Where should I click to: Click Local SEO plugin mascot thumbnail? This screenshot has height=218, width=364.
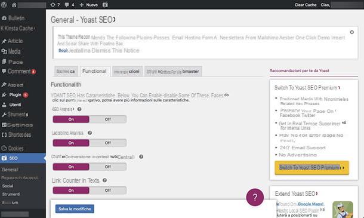pyautogui.click(x=343, y=210)
